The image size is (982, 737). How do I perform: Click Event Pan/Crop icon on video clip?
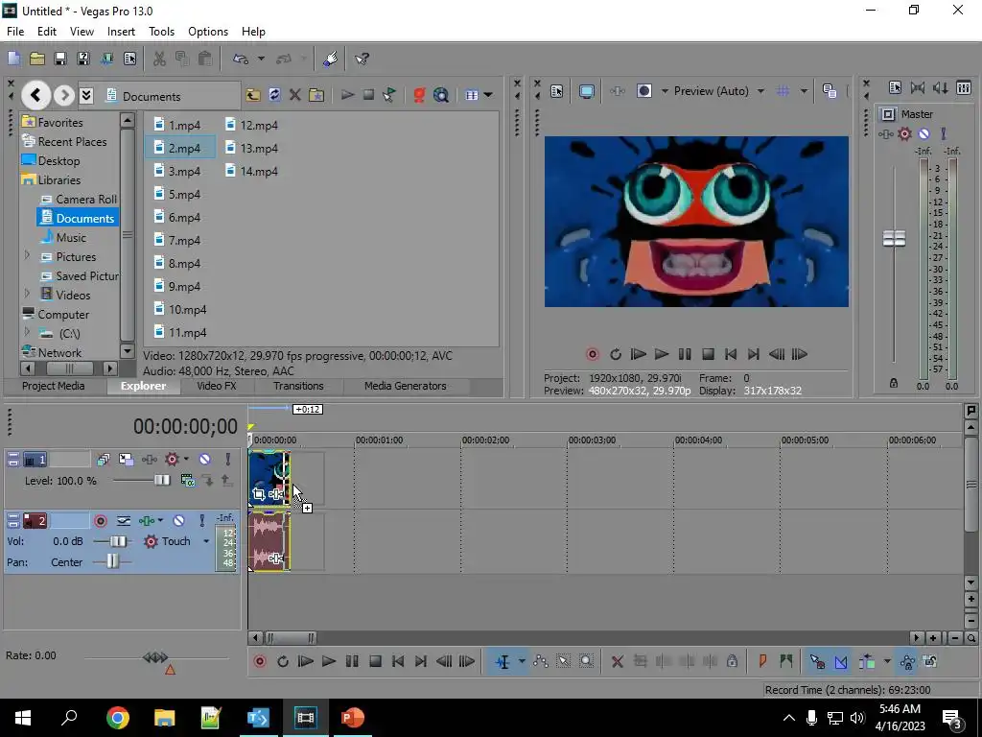click(258, 494)
